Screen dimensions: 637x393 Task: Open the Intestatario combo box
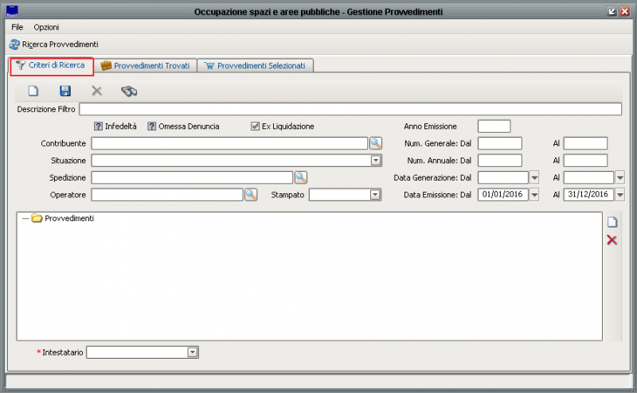[192, 352]
